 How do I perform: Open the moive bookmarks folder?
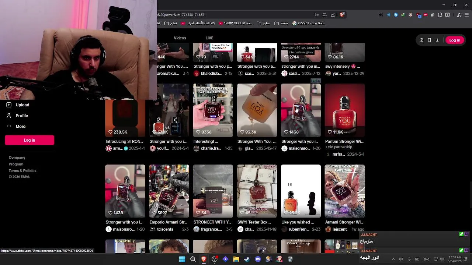point(281,23)
